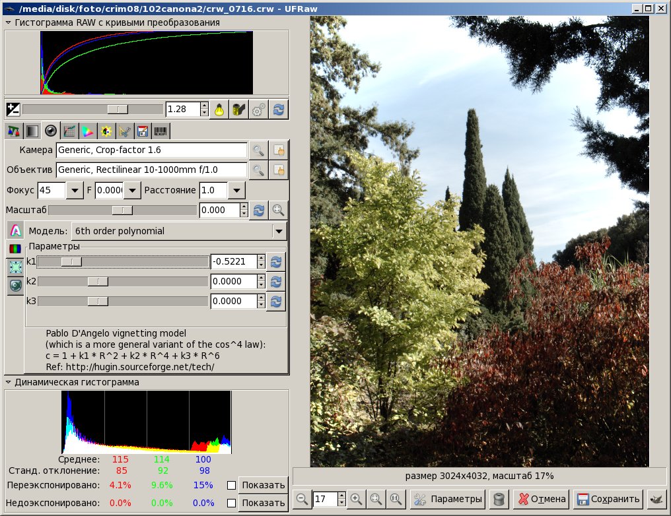Viewport: 671px width, 516px height.
Task: Enable the underexposed Показать checkbox
Action: 232,503
